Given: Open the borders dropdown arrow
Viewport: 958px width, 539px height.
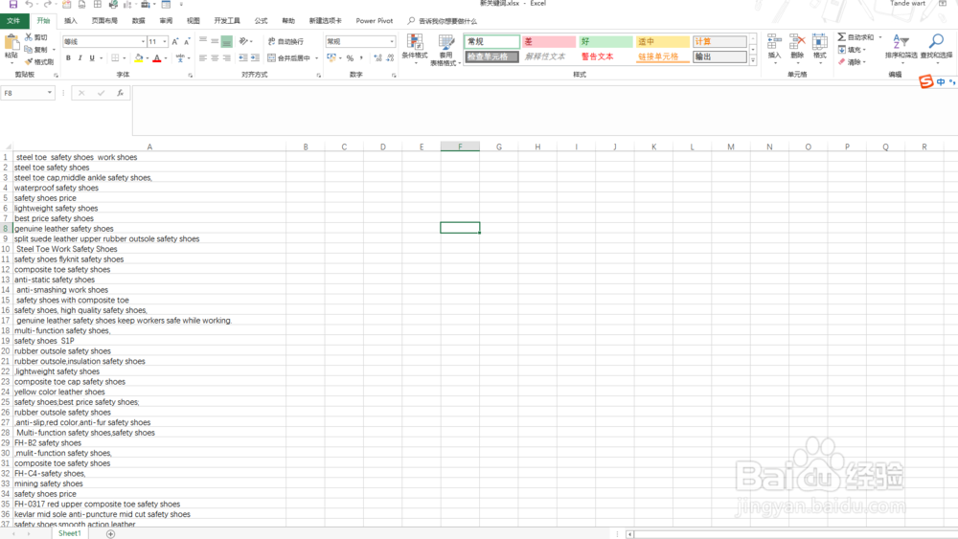Looking at the screenshot, I should point(124,58).
